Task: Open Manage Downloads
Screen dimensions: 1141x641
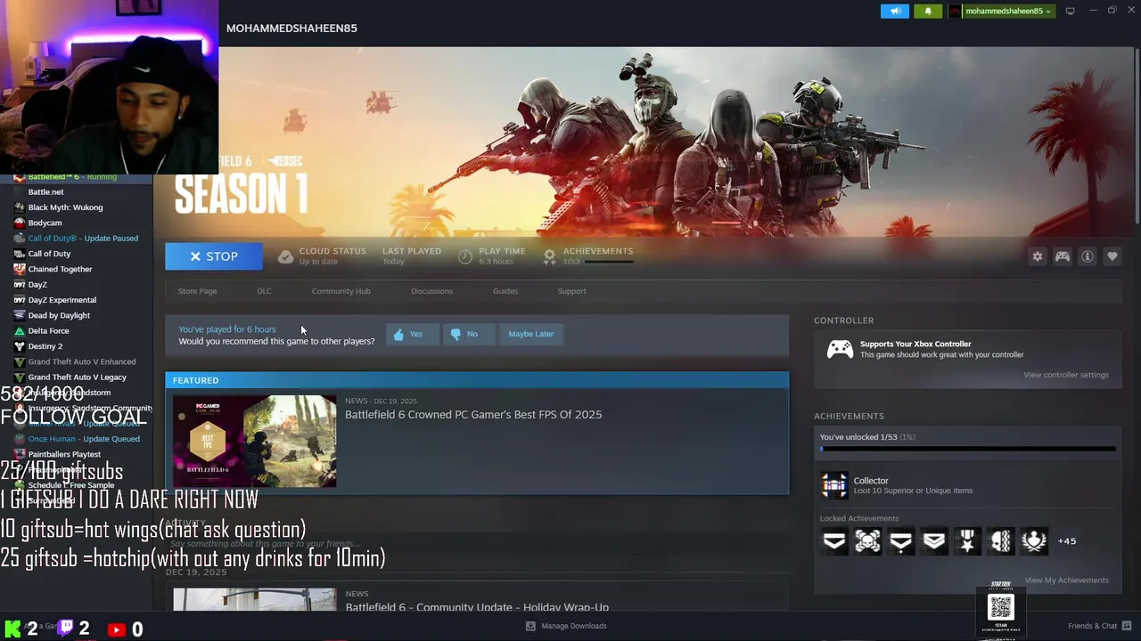Action: click(x=566, y=626)
